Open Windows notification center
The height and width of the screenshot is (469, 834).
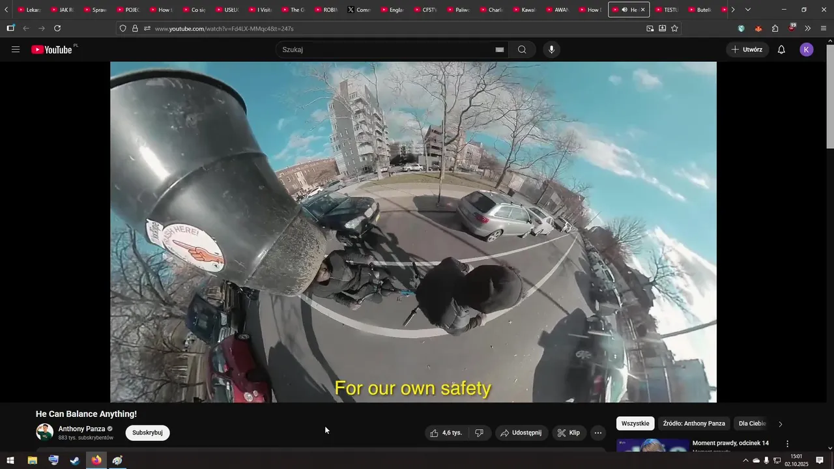(820, 461)
